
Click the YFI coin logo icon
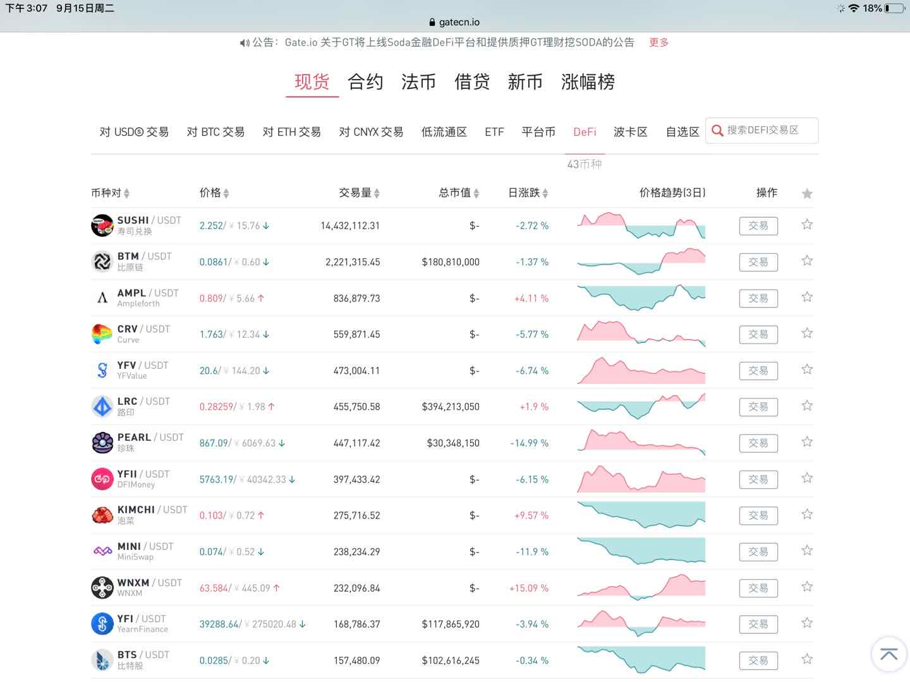point(102,624)
